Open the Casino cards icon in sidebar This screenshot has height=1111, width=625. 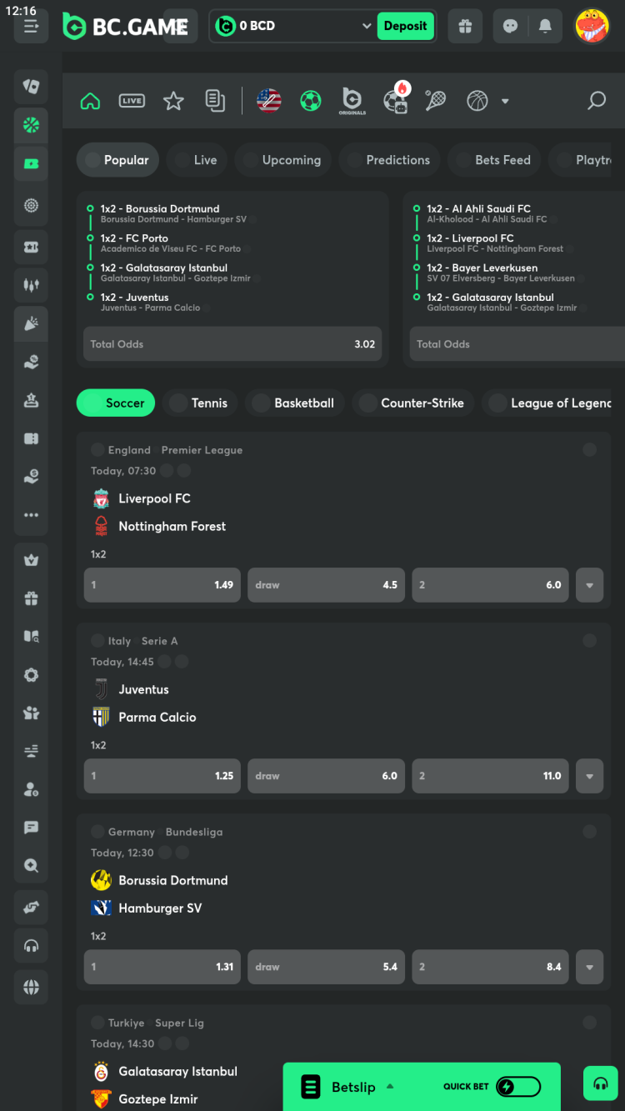(31, 86)
